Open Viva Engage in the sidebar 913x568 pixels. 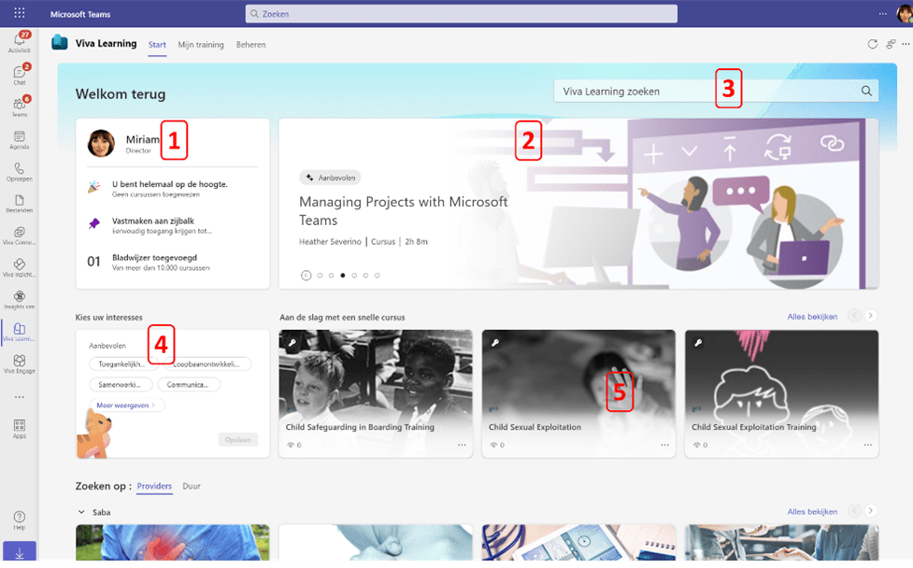click(x=20, y=364)
